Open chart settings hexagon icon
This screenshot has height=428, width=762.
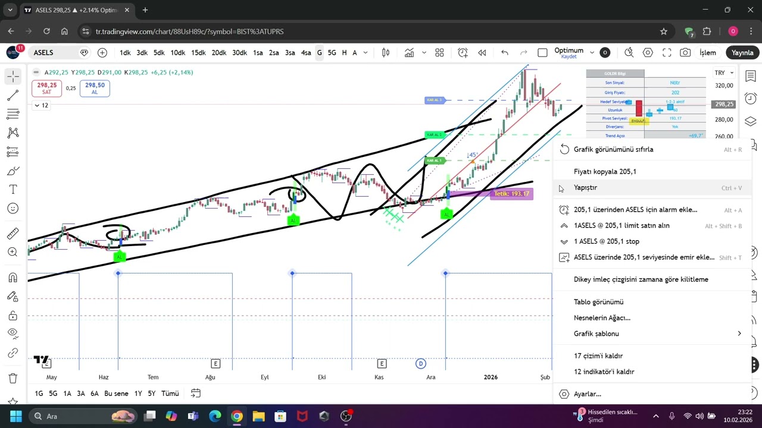648,53
